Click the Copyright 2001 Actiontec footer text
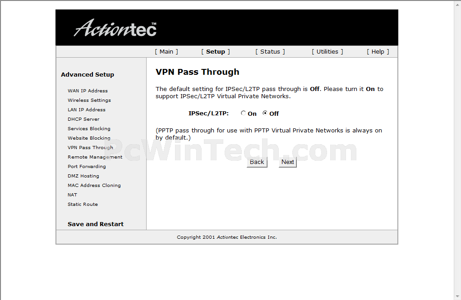This screenshot has width=461, height=300. [227, 237]
